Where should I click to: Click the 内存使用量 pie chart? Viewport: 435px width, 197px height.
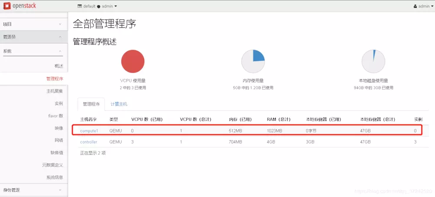(x=253, y=61)
